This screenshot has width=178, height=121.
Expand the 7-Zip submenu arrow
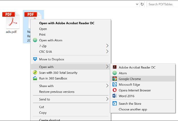[107, 46]
